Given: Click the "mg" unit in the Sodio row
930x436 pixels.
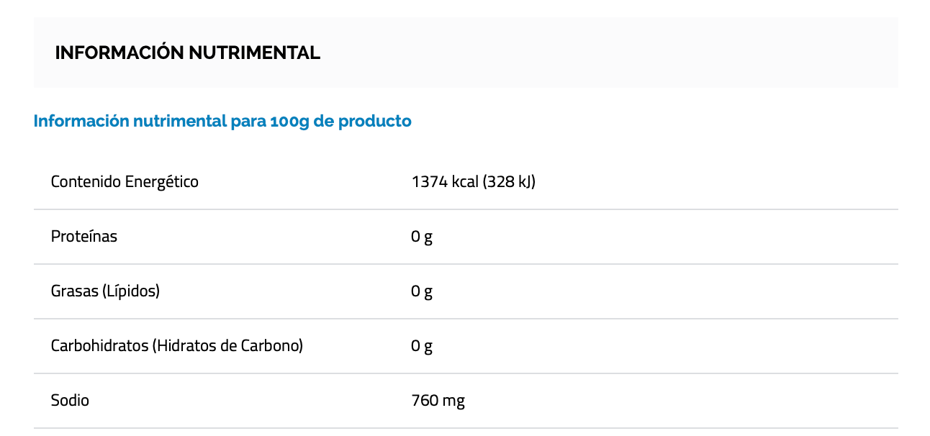Looking at the screenshot, I should pyautogui.click(x=454, y=401).
